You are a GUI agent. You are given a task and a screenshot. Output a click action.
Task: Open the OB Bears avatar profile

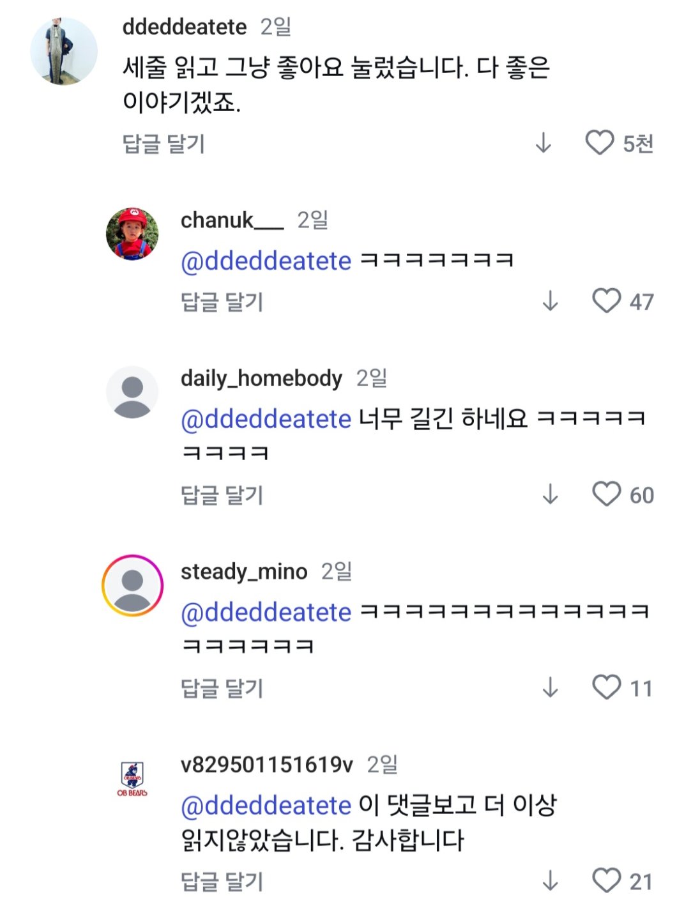pyautogui.click(x=132, y=779)
